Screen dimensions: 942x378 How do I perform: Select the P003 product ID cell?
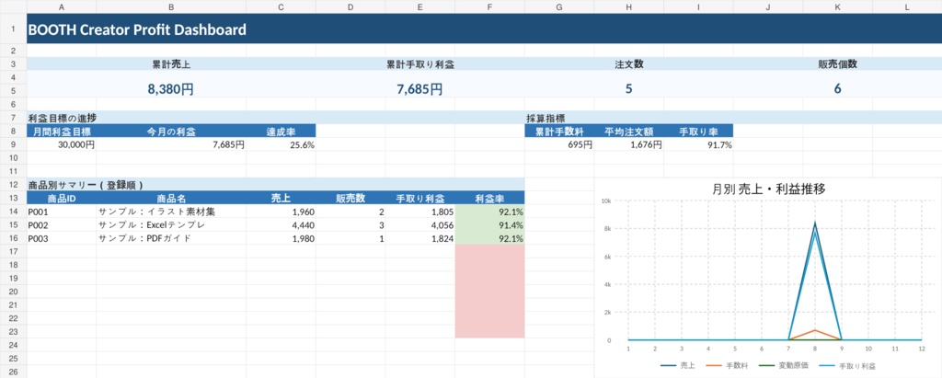(62, 238)
